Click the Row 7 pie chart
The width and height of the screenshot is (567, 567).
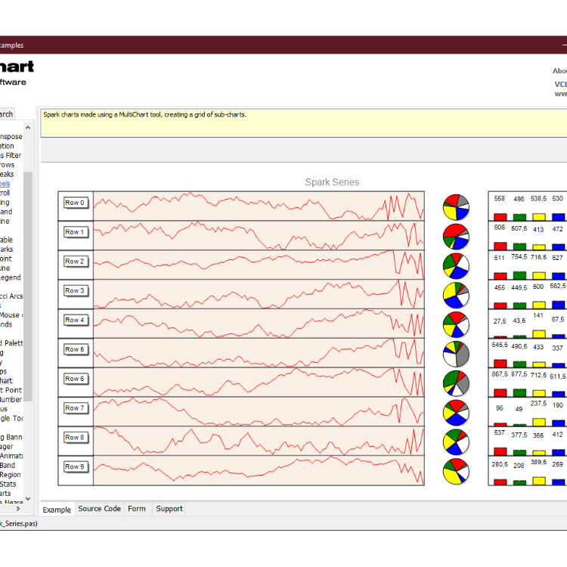tap(456, 412)
